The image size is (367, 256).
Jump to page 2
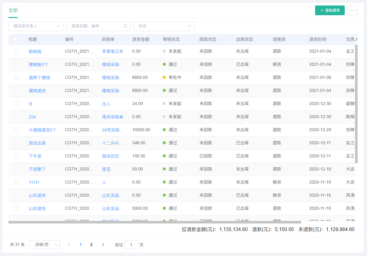pos(91,244)
